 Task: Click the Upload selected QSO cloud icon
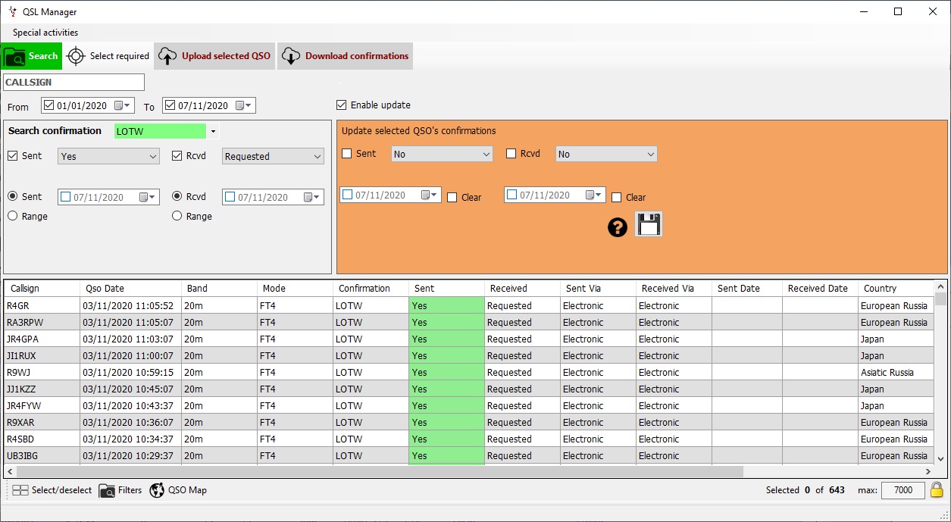coord(167,56)
